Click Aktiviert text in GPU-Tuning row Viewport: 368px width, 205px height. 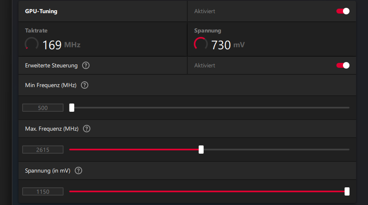click(205, 11)
